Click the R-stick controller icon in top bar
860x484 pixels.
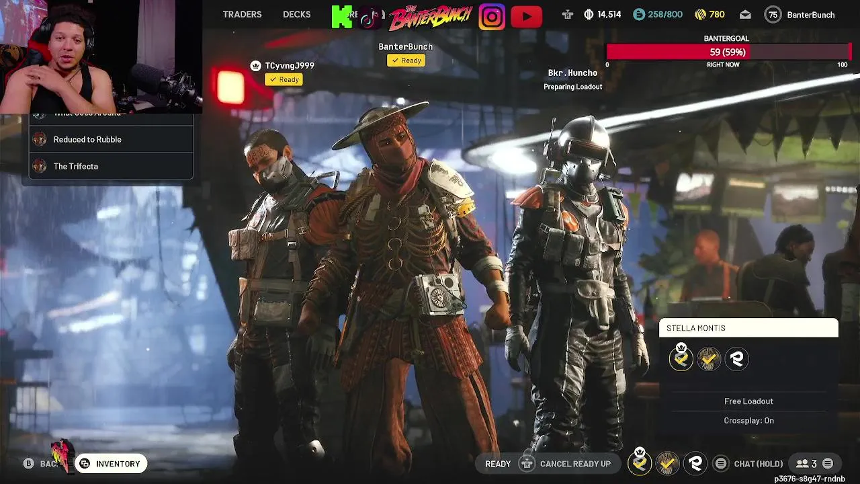pyautogui.click(x=568, y=15)
